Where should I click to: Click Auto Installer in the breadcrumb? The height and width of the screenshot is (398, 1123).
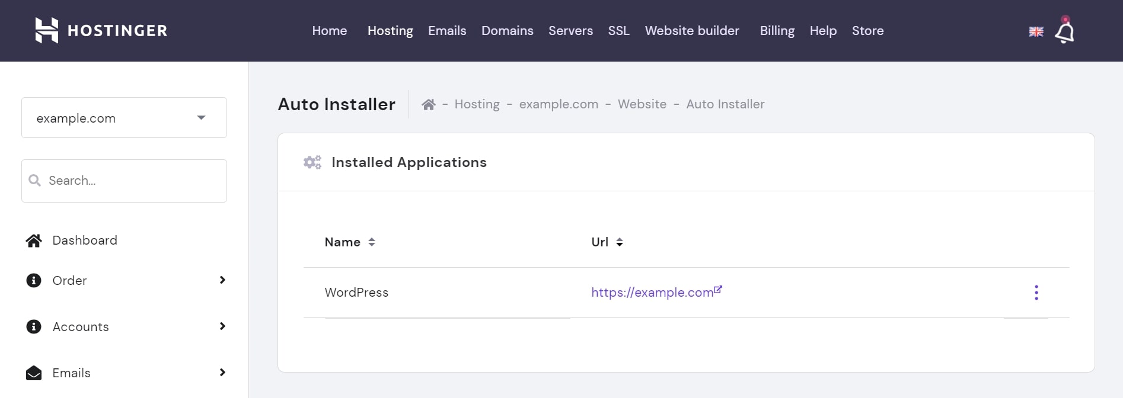point(725,104)
